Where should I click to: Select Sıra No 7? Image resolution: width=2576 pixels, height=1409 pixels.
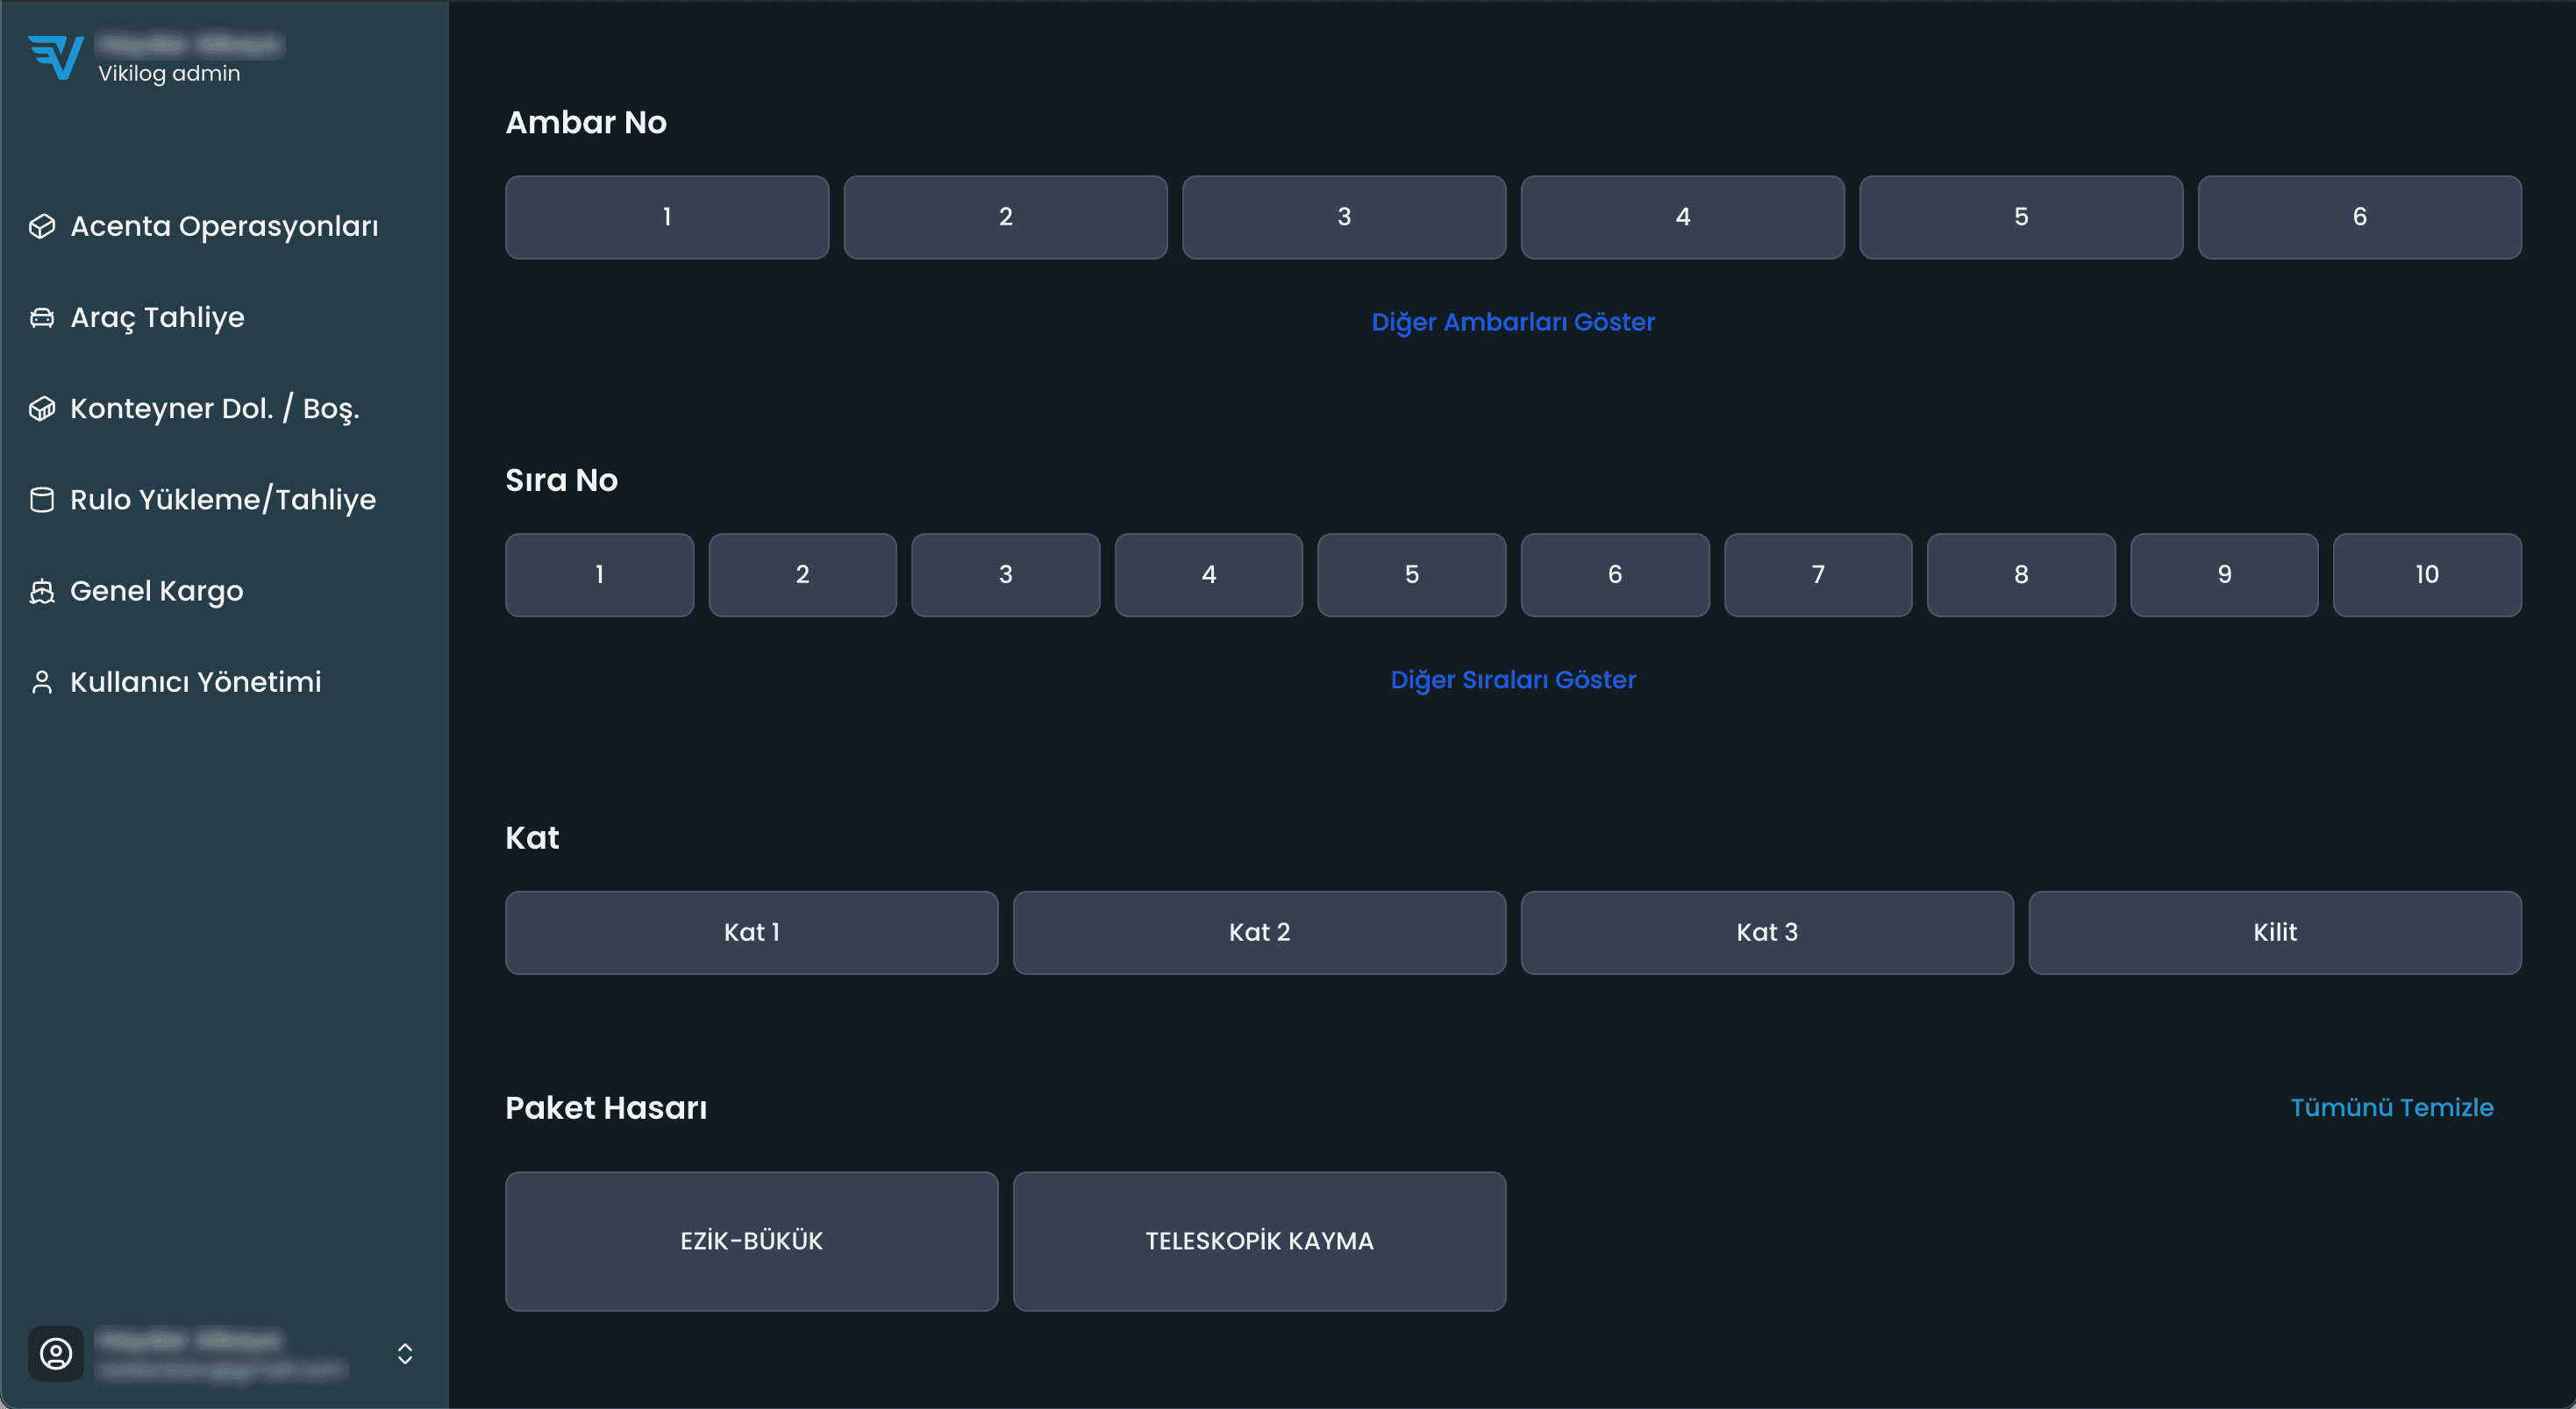[x=1817, y=575]
